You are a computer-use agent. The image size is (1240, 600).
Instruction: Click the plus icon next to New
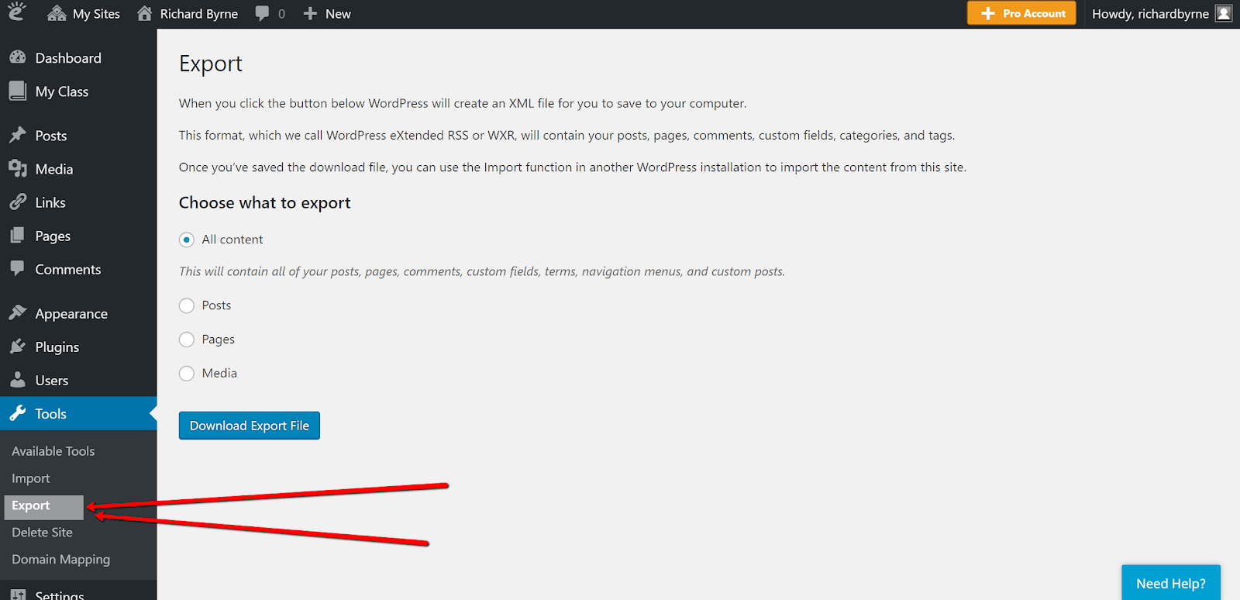coord(310,14)
